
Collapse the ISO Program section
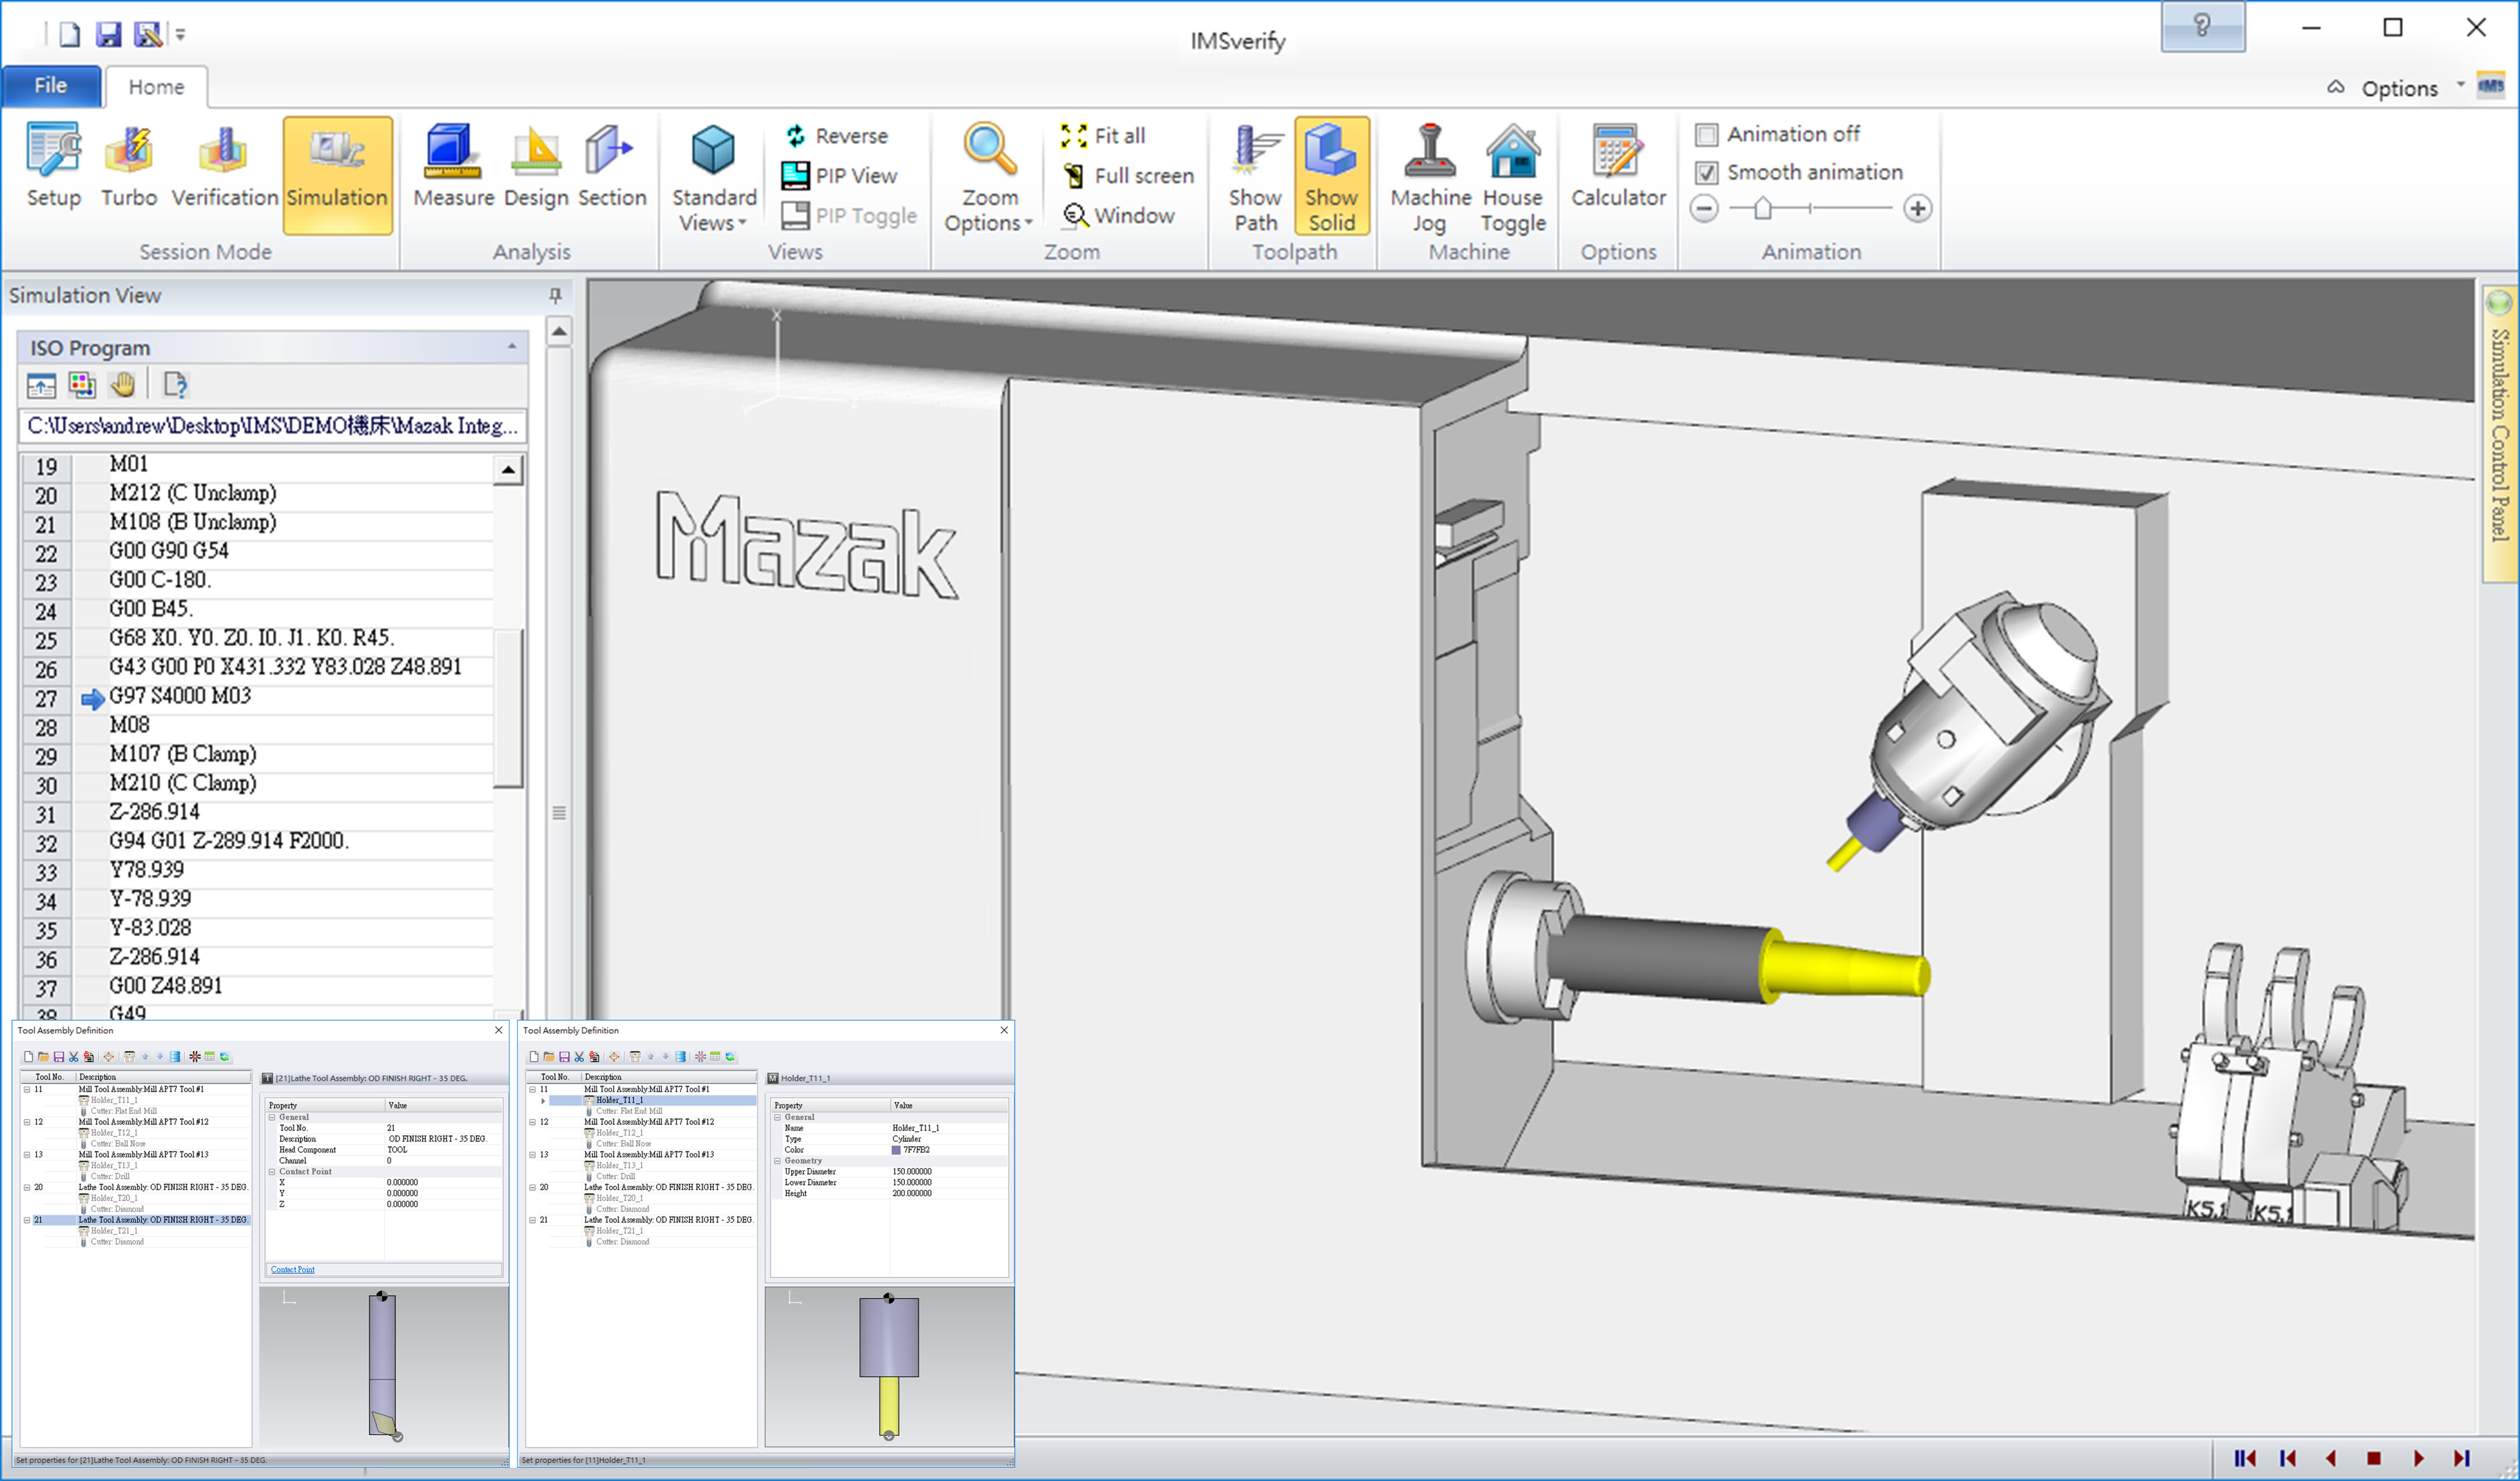[512, 346]
